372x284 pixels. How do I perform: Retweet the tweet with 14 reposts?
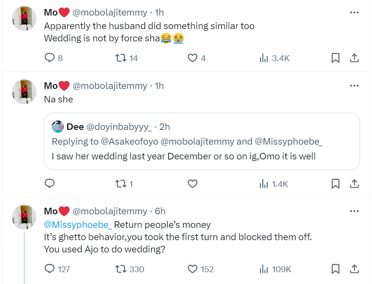[121, 58]
